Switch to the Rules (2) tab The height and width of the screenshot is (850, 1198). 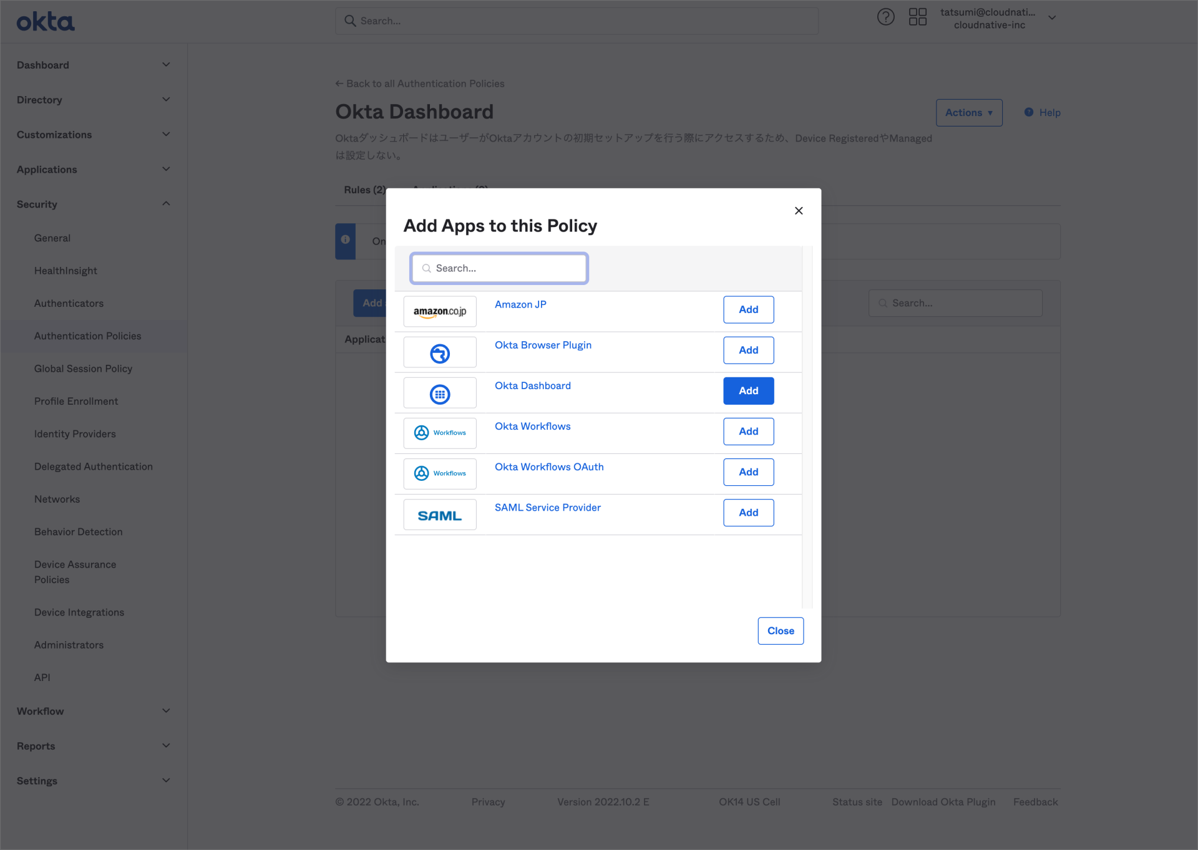[364, 190]
